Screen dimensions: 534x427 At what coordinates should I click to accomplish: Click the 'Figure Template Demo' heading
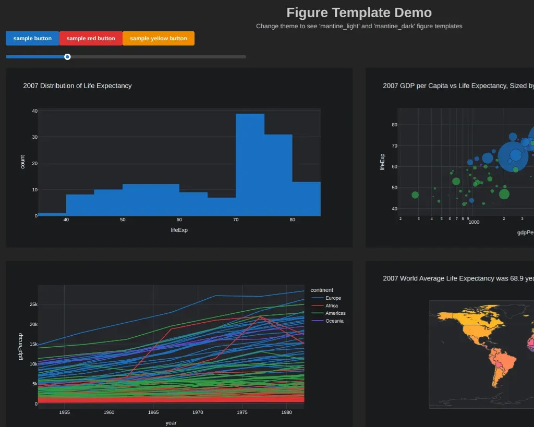[359, 13]
